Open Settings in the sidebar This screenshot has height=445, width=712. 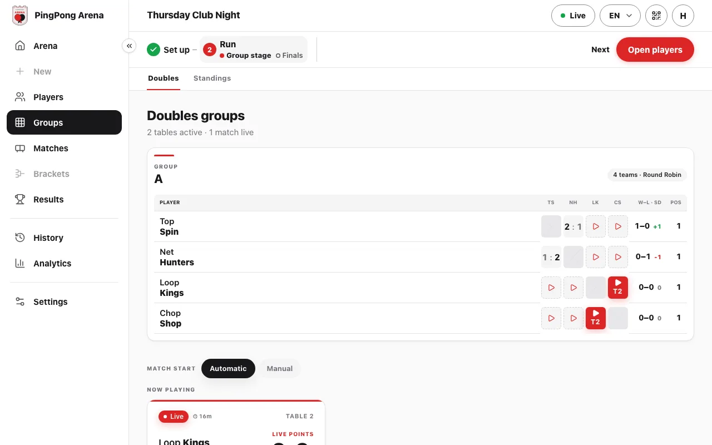(x=64, y=302)
